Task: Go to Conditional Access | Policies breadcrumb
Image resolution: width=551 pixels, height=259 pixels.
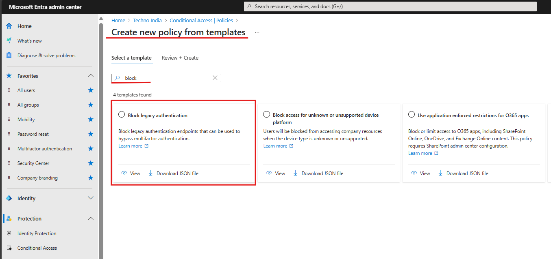Action: [201, 20]
